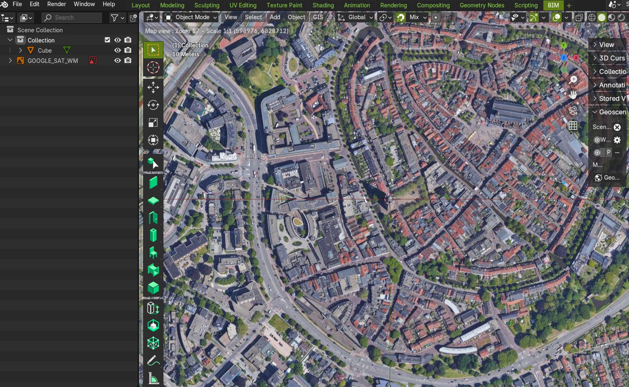
Task: Open Geoscene settings with the gear icon
Action: click(x=617, y=140)
